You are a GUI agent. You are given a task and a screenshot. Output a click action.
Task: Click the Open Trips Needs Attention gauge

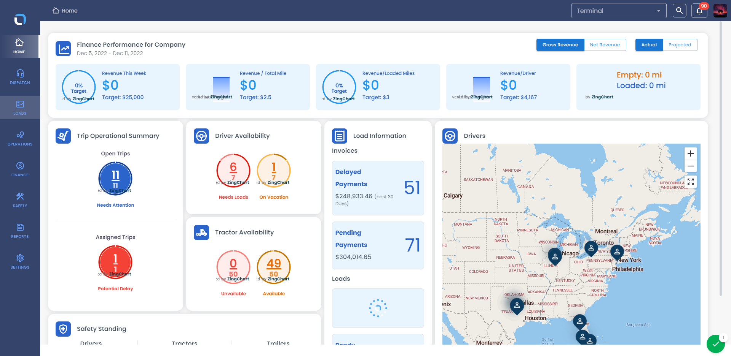[x=115, y=179]
